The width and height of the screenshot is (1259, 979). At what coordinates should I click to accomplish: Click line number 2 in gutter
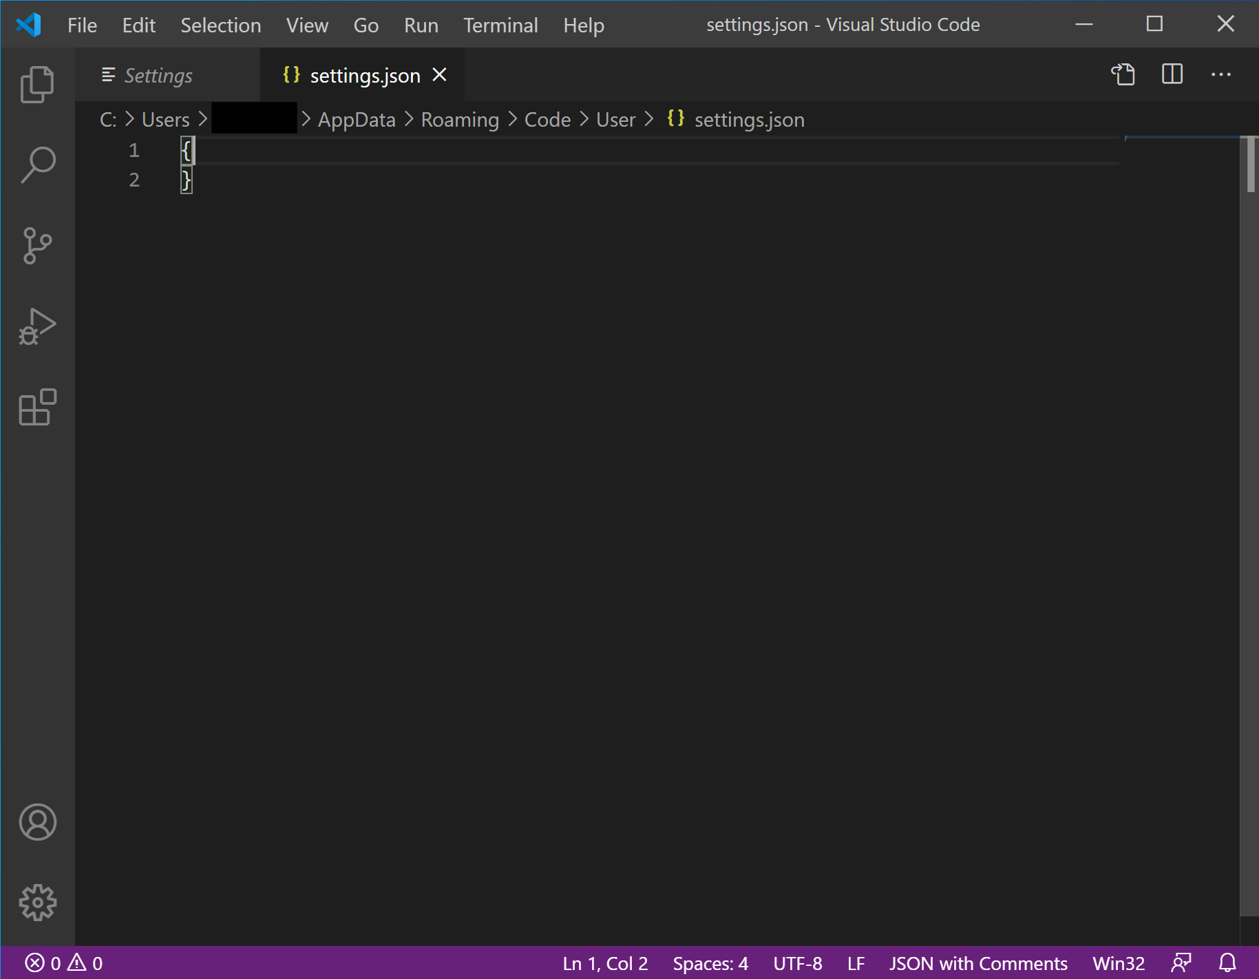click(x=134, y=180)
